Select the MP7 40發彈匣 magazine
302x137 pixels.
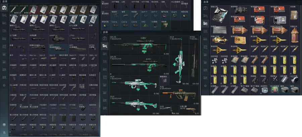(x=79, y=49)
